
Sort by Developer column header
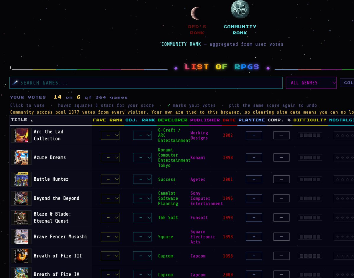click(173, 120)
